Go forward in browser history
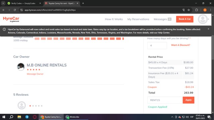This screenshot has height=120, width=214. (x=9, y=10)
